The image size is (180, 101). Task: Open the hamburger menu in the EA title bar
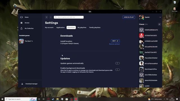(x=20, y=12)
